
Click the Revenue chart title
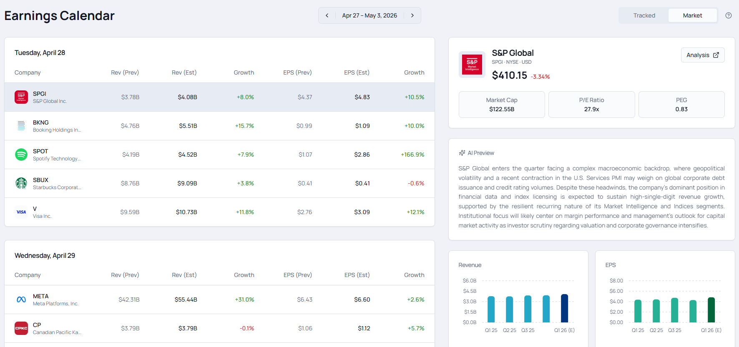point(470,265)
